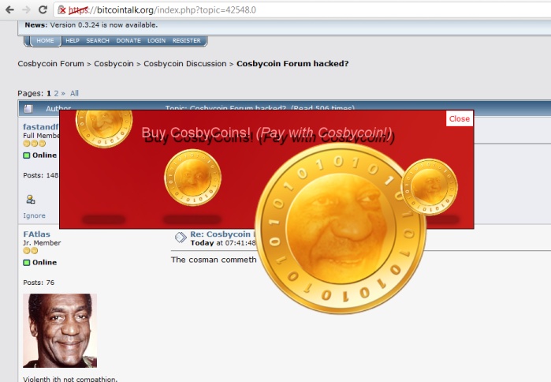Click FAtlas's gold rank coins
The width and height of the screenshot is (551, 382).
point(30,250)
